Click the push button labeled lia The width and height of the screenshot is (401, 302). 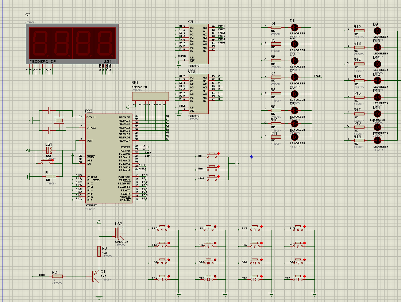212,155
